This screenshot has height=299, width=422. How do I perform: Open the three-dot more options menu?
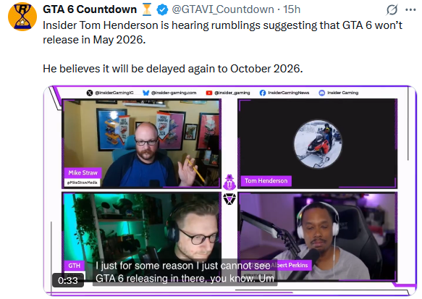point(410,10)
